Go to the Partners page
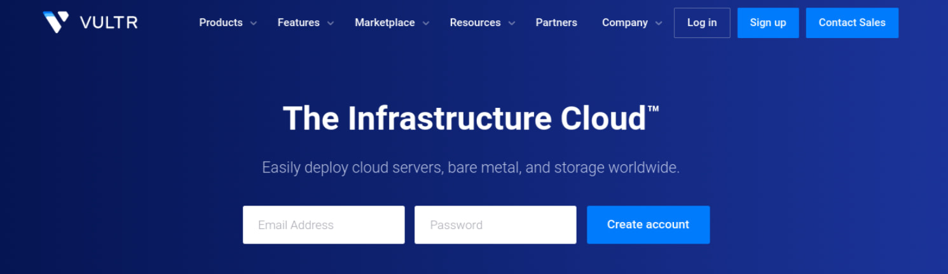 pyautogui.click(x=556, y=23)
